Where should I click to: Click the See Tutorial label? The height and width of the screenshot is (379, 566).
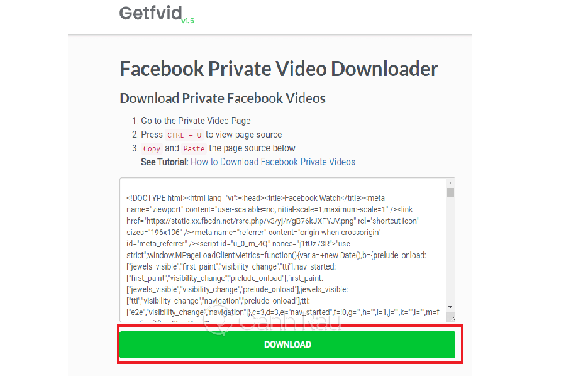165,162
